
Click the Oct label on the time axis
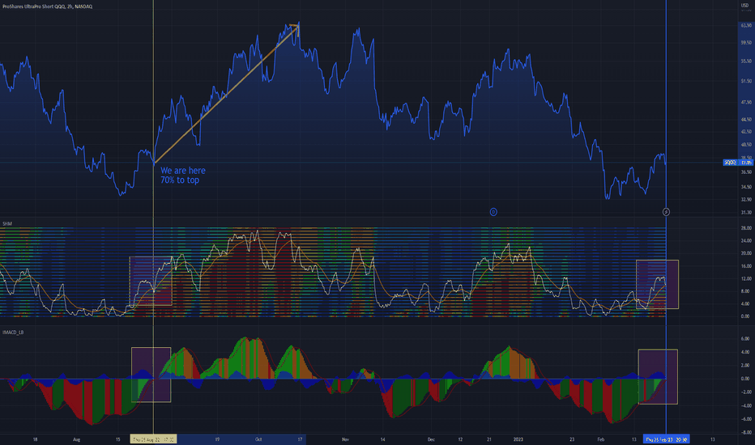coord(258,439)
